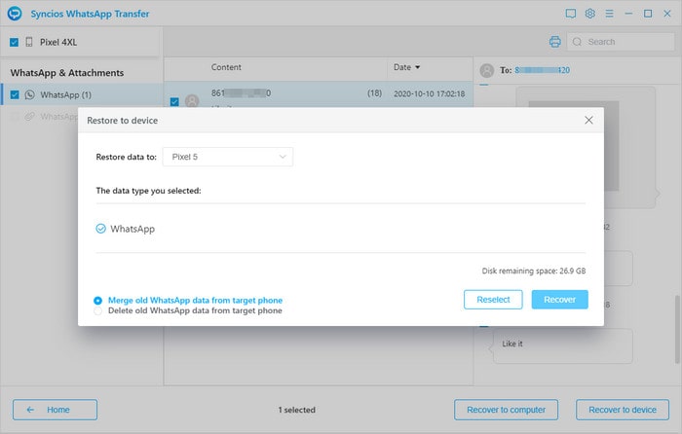The height and width of the screenshot is (434, 682).
Task: Toggle the Pixel 4XL device checkbox
Action: (14, 42)
